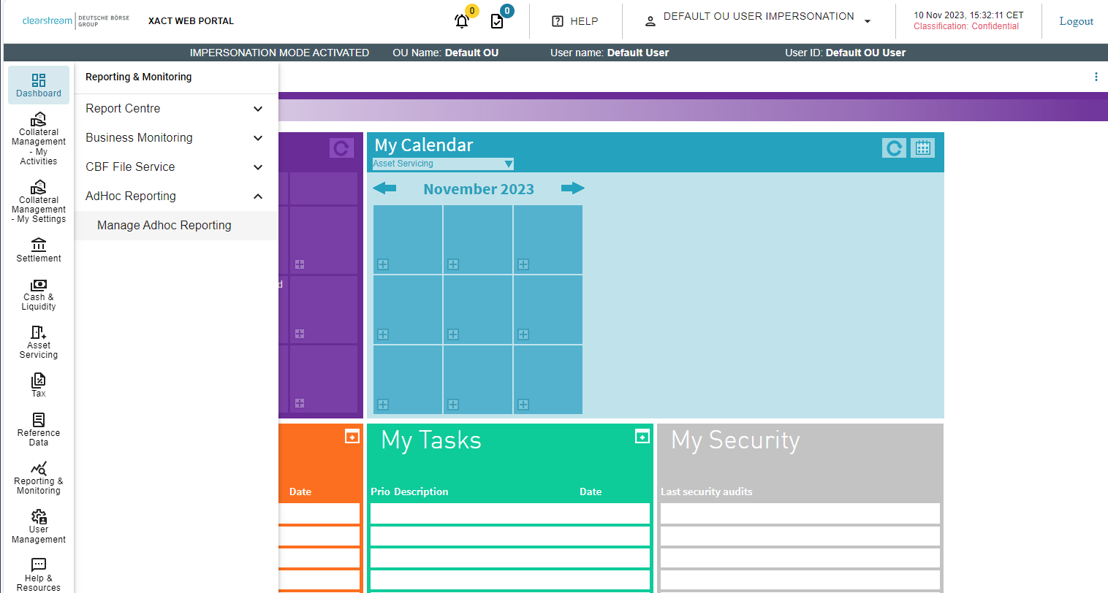
Task: Advance to the next month in My Calendar
Action: tap(573, 188)
